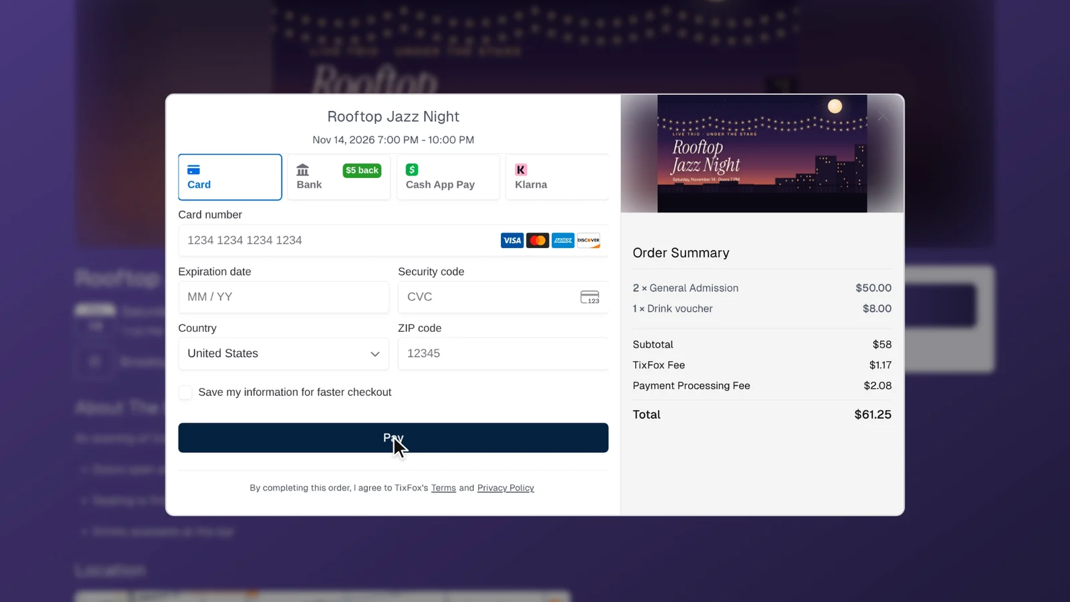The height and width of the screenshot is (602, 1070).
Task: Click the 'Order Summary' heading
Action: [681, 253]
